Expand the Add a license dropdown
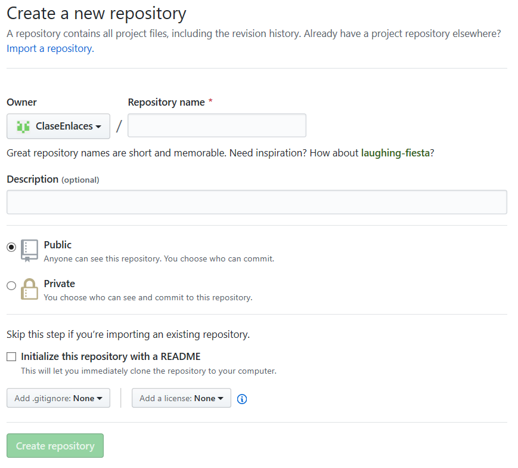Screen dimensions: 518x468 coord(181,398)
